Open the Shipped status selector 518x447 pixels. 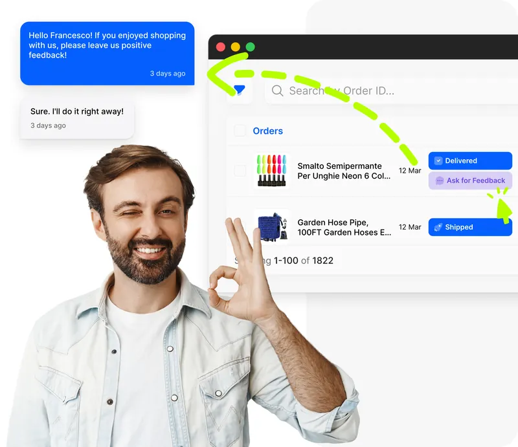[470, 227]
